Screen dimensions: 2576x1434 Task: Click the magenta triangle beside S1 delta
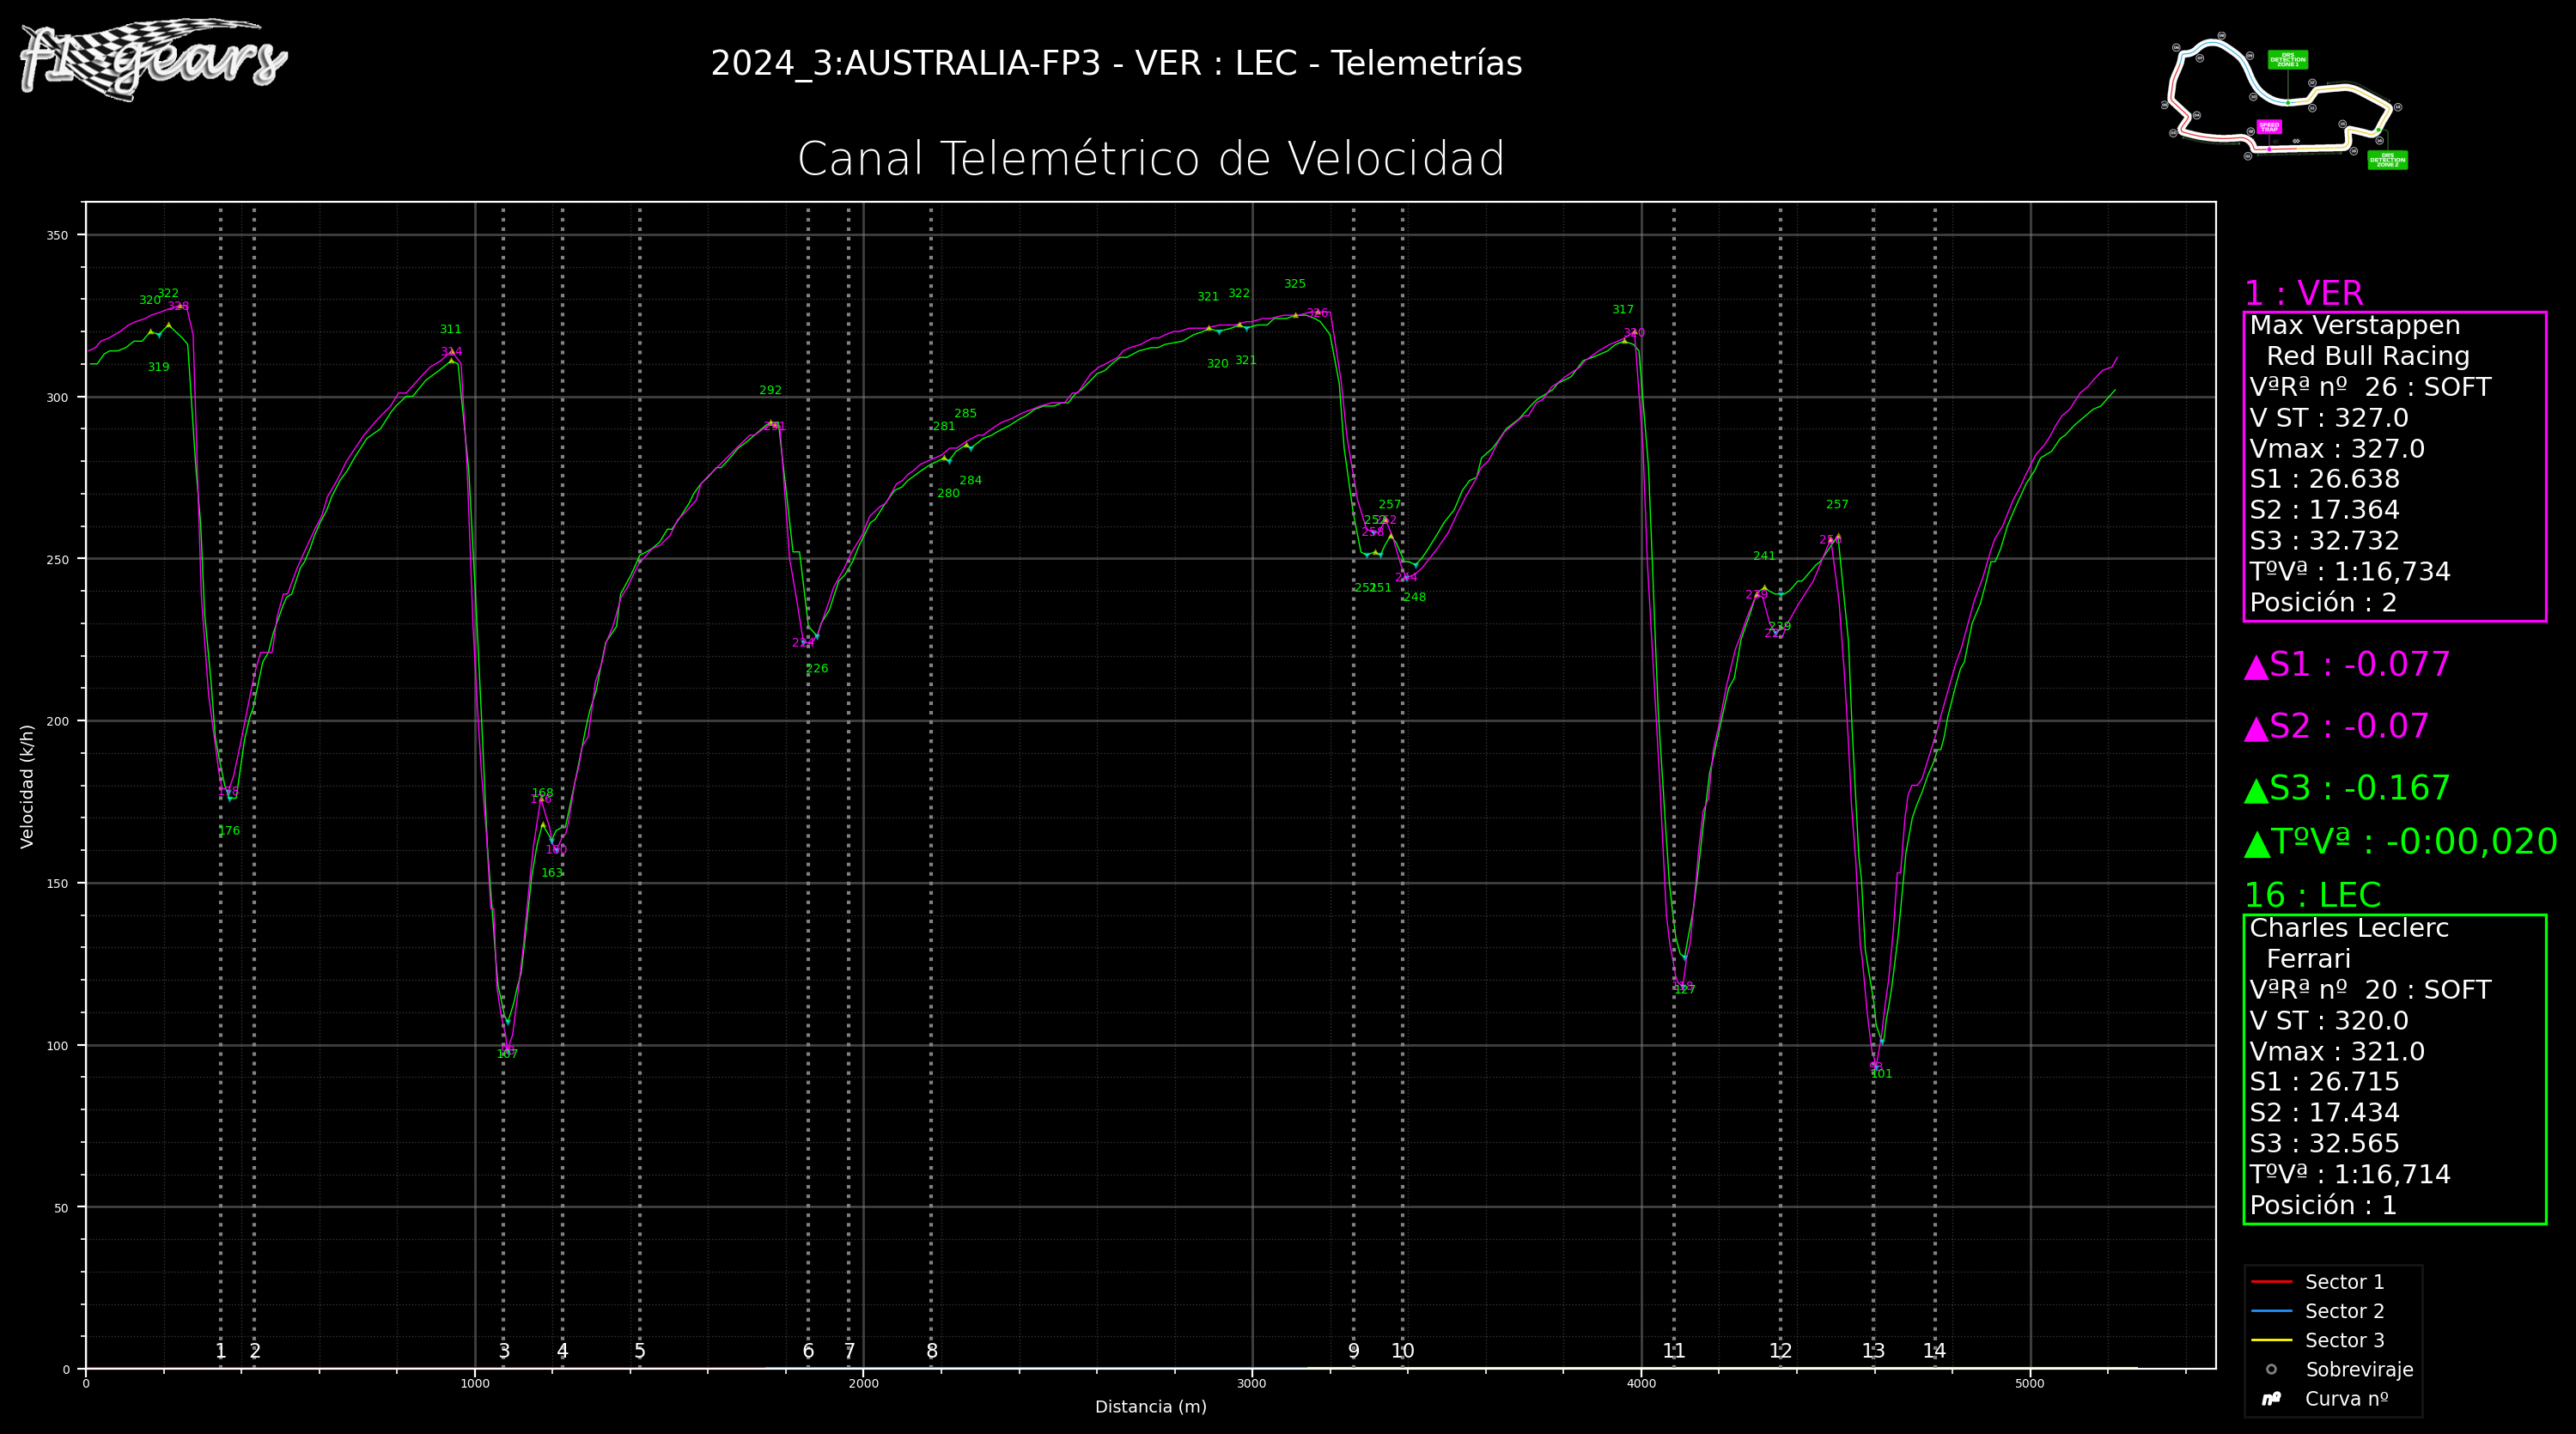pos(2256,667)
